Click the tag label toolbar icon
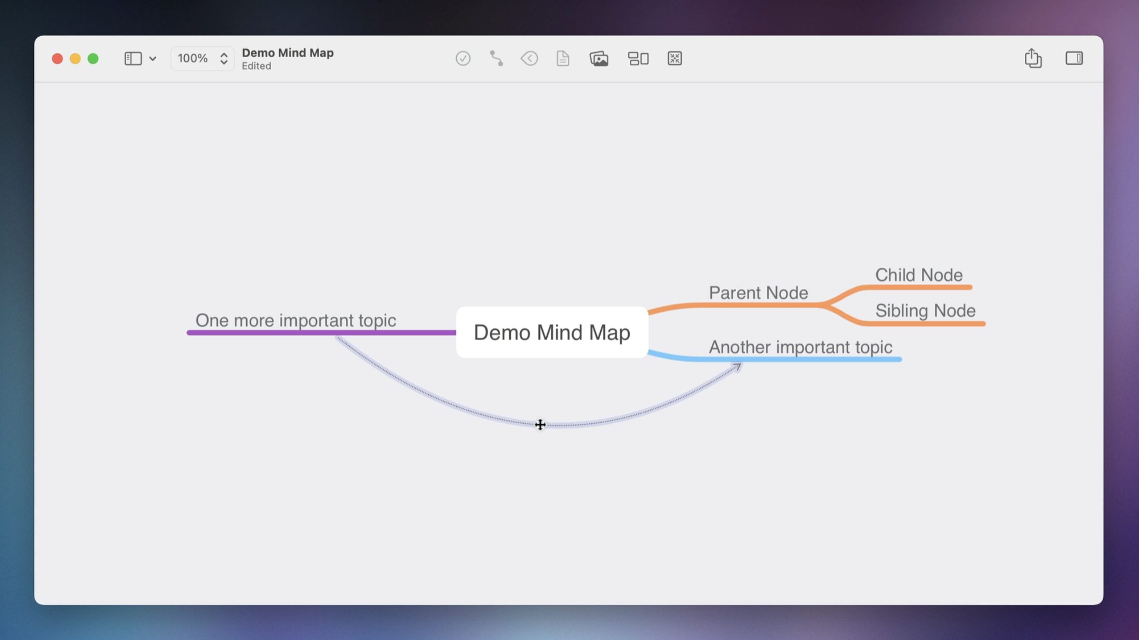Screen dimensions: 1139x640 coord(529,59)
